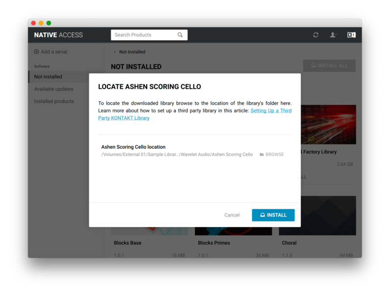
Task: Click the Ashen Scoring Cello location path
Action: (x=177, y=155)
